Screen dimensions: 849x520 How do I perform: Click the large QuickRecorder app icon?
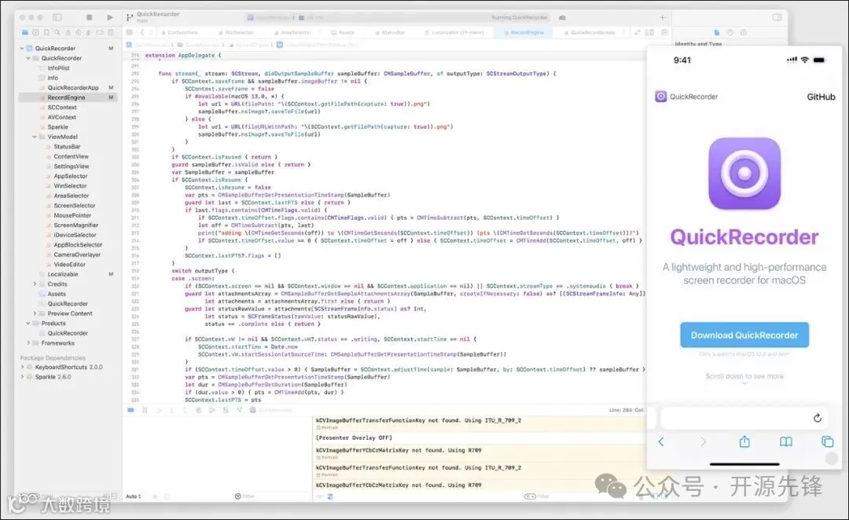point(744,173)
